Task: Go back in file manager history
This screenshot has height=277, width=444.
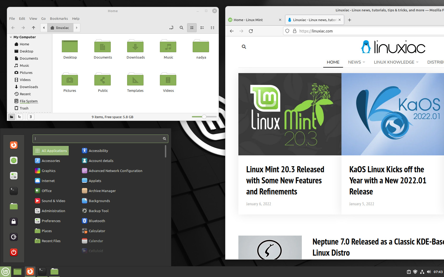Action: pyautogui.click(x=13, y=28)
